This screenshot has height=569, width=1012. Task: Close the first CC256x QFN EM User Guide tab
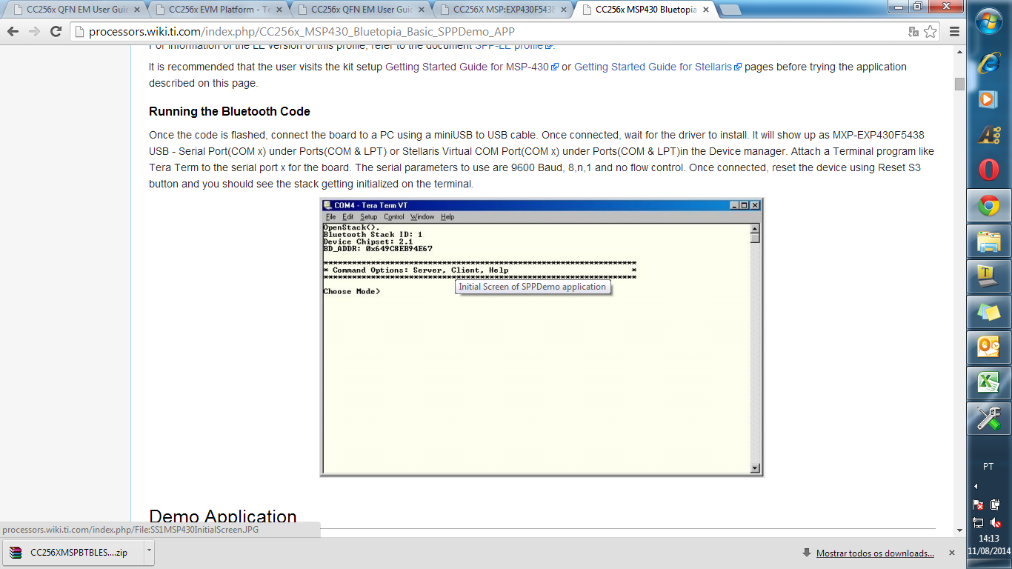coord(136,10)
